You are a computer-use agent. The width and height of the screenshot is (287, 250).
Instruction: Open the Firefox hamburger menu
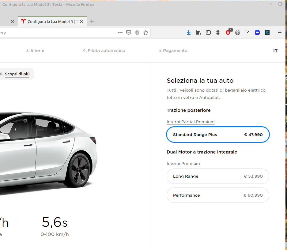(x=279, y=32)
